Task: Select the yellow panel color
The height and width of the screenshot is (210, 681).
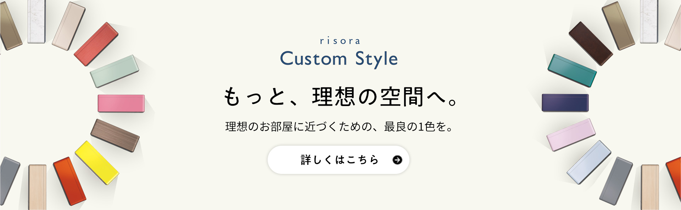Action: (96, 162)
